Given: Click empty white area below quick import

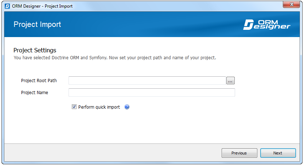Looking at the screenshot, I should [x=152, y=128].
